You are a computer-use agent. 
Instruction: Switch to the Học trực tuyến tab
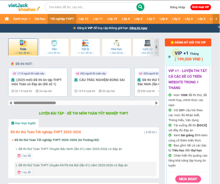24,123
